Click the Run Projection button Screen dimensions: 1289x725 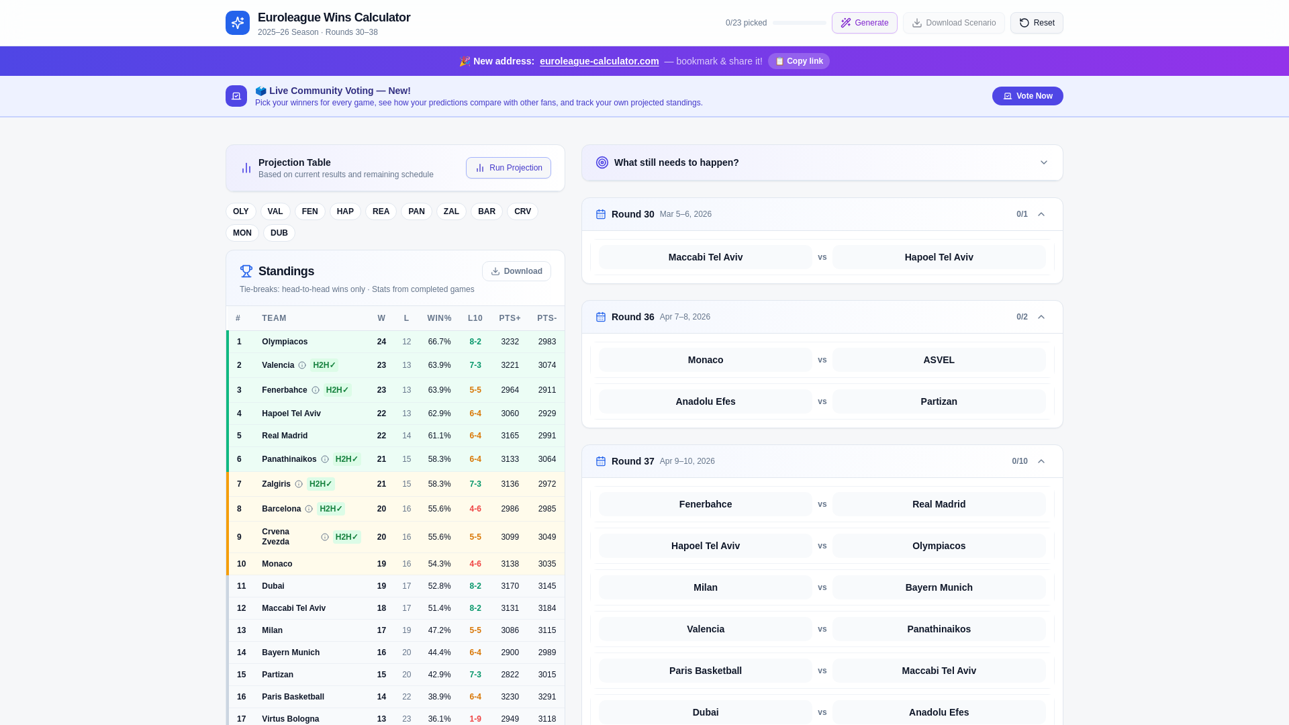pyautogui.click(x=508, y=168)
